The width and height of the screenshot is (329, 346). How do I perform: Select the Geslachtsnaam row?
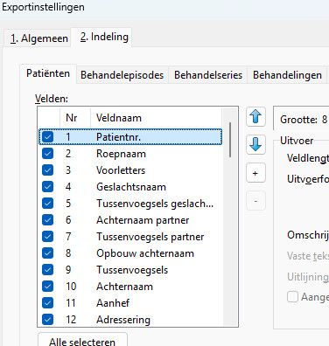tap(130, 187)
